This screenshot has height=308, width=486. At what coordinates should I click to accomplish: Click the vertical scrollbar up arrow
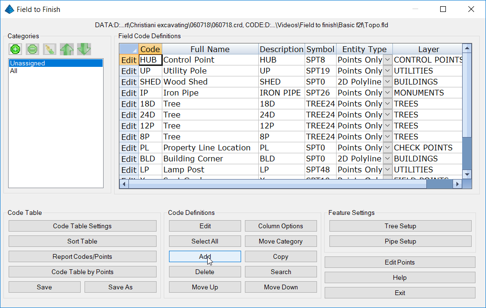tap(467, 48)
